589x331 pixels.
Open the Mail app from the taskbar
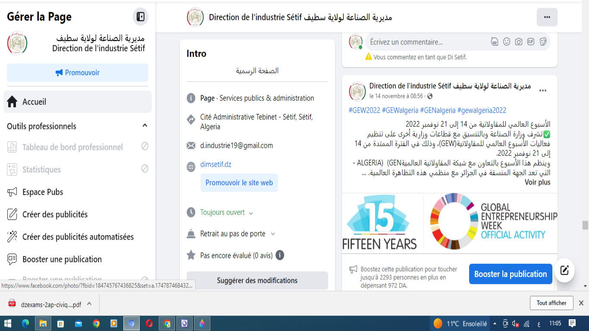tap(78, 323)
